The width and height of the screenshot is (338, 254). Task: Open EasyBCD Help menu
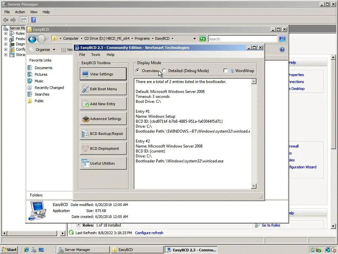coord(110,55)
